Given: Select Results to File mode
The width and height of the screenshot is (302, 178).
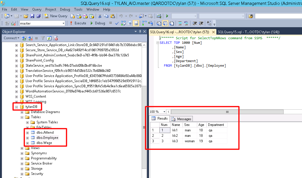Looking at the screenshot, I should click(x=172, y=23).
